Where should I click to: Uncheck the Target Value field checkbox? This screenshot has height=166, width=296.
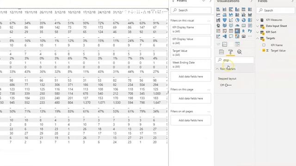[264, 50]
